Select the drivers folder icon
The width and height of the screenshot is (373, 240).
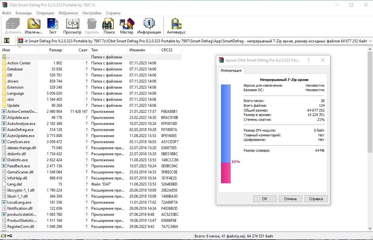[x=4, y=81]
